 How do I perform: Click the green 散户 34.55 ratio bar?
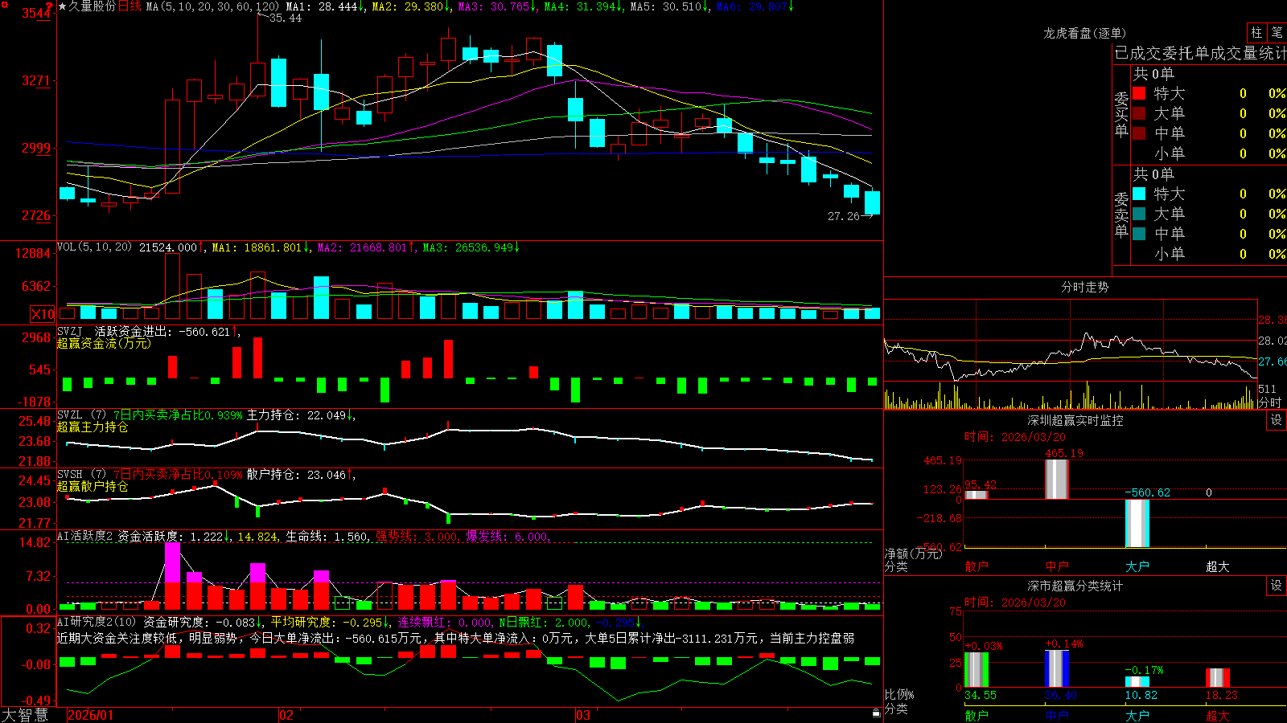977,669
